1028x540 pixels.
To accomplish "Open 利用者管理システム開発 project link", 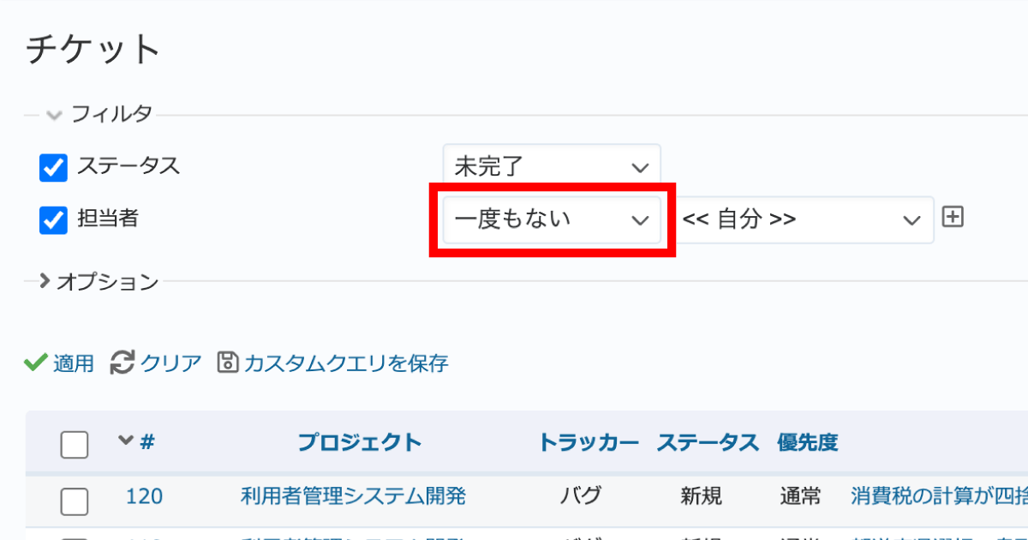I will [353, 495].
